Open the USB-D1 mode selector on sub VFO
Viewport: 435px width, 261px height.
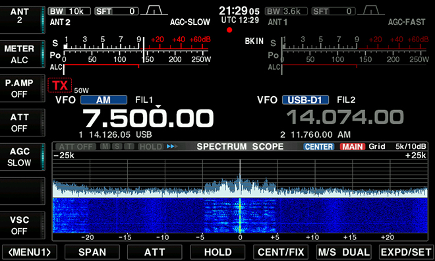[x=305, y=100]
